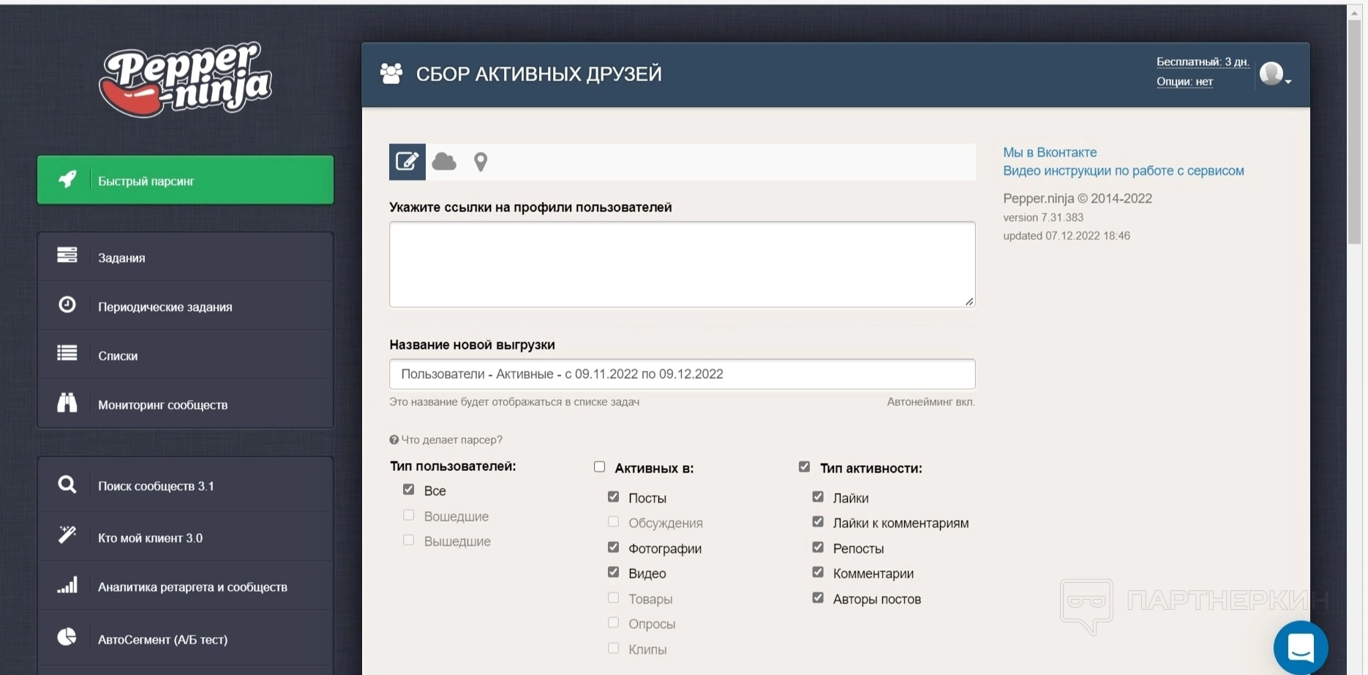Click the binoculars icon for Мониторинг сообществ

pyautogui.click(x=67, y=402)
